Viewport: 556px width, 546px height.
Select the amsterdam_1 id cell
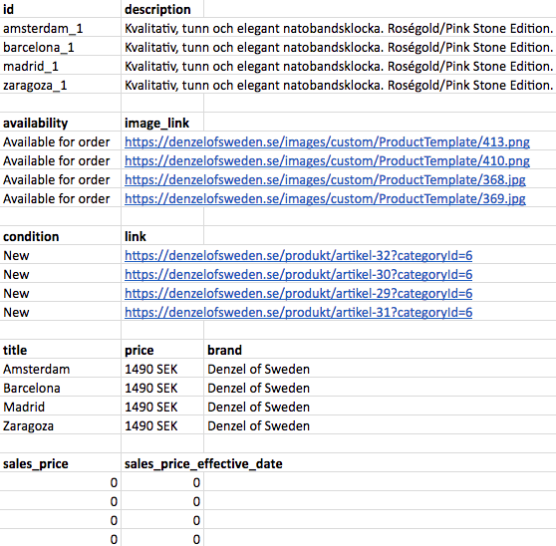click(x=60, y=29)
